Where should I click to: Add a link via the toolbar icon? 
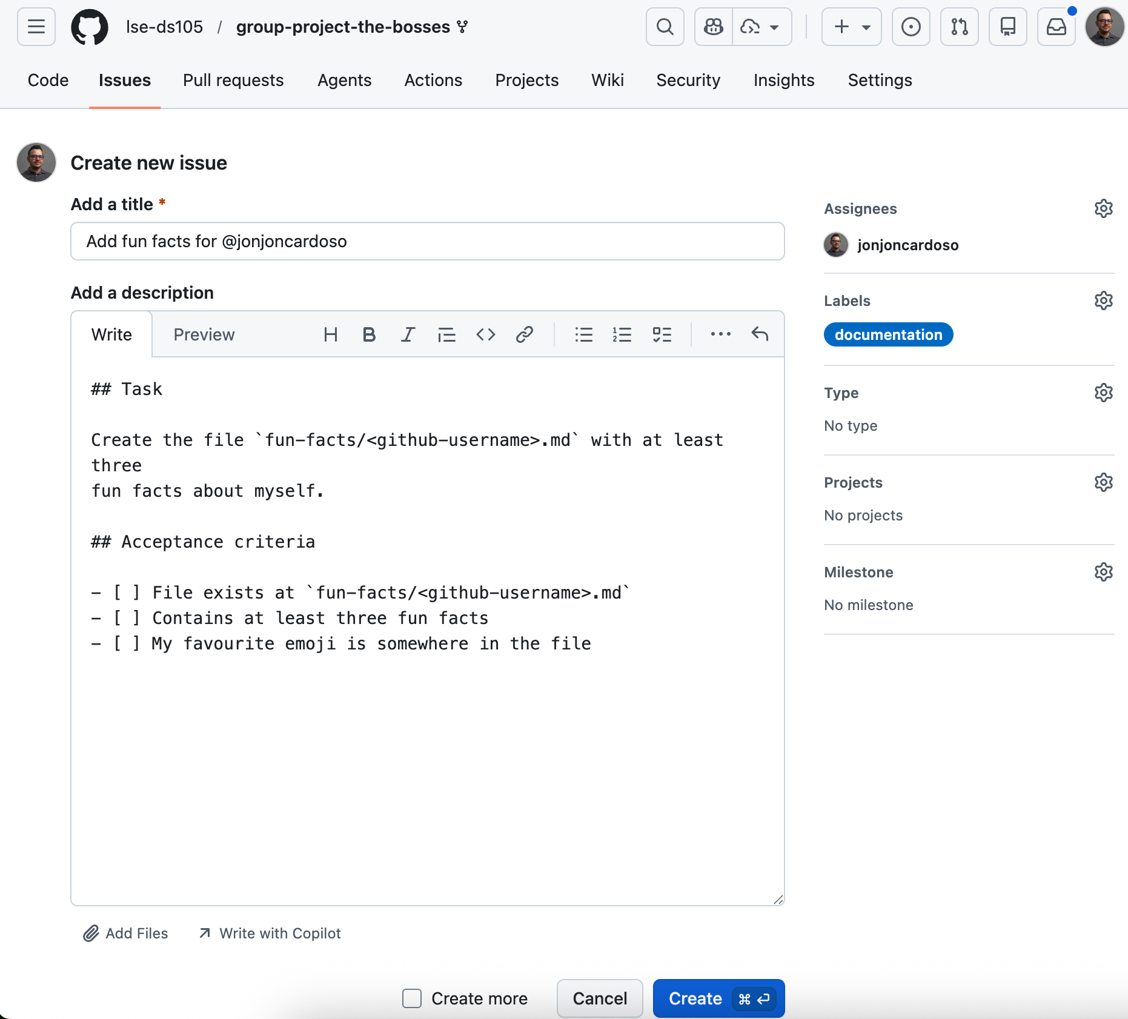524,334
